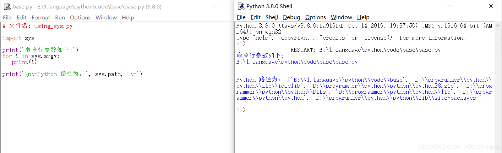
Task: Click output path E:\1.language\python\code\base\base.py in Shell
Action: (297, 62)
